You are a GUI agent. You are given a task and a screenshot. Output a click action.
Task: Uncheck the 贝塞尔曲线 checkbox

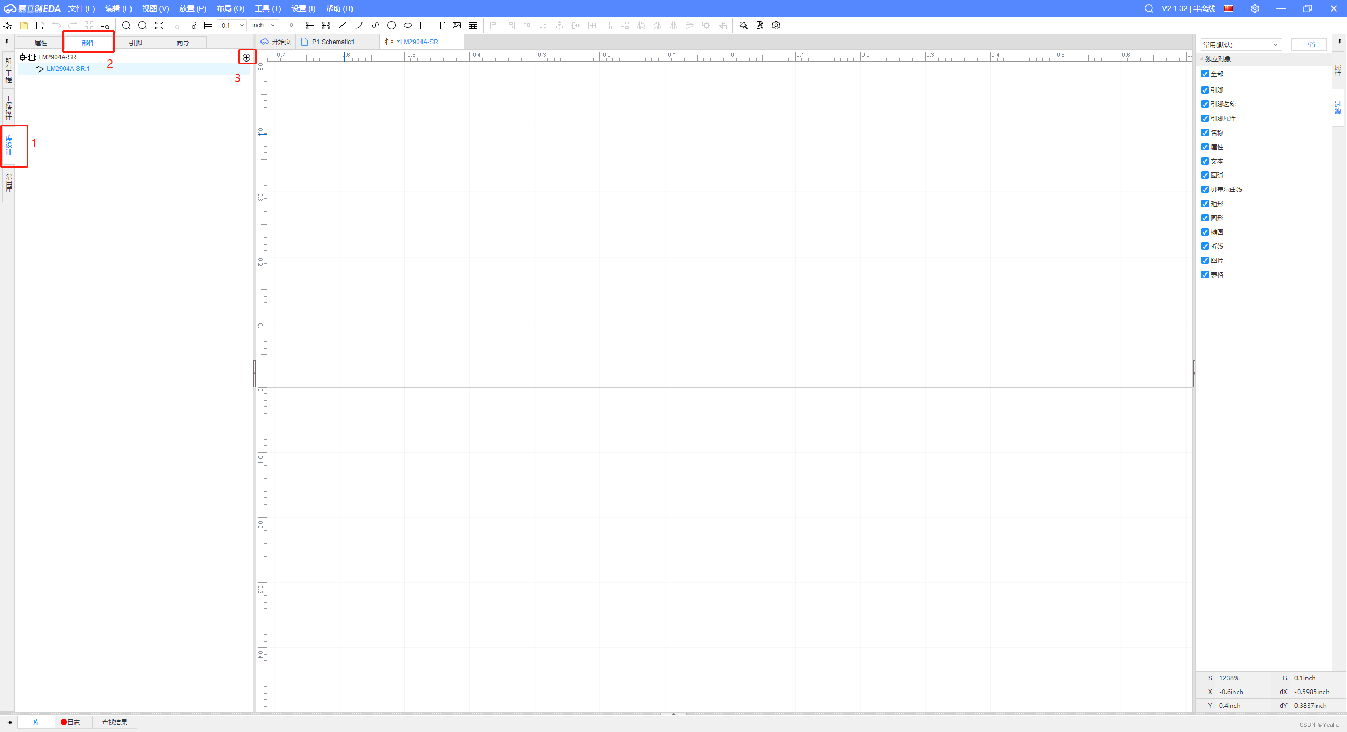click(1205, 189)
